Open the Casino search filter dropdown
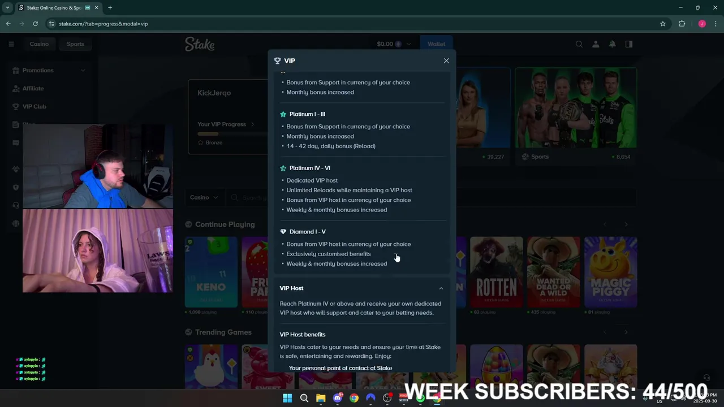This screenshot has height=407, width=724. 204,197
